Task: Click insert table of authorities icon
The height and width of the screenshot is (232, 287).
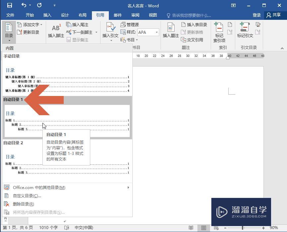Action: point(258,24)
